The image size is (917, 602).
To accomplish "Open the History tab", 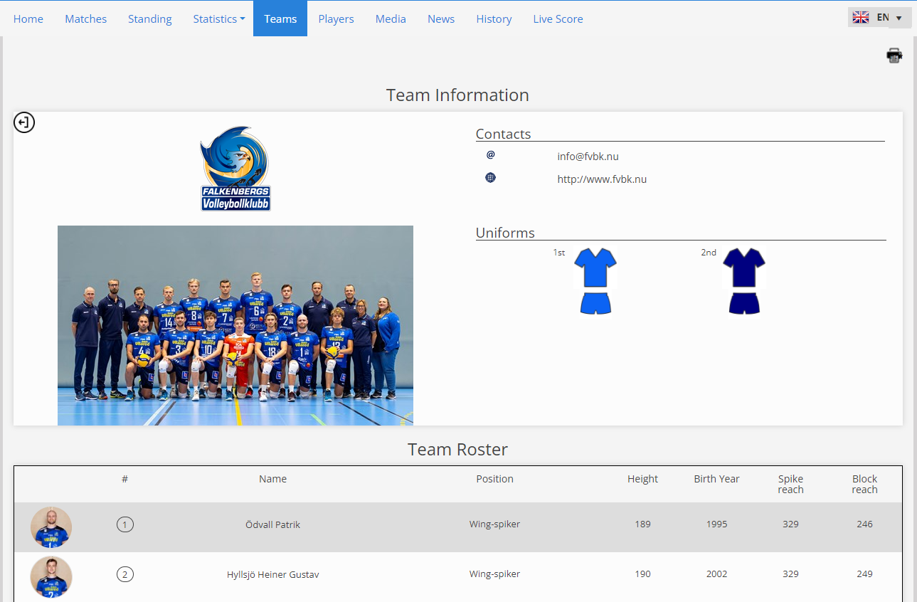I will tap(494, 19).
